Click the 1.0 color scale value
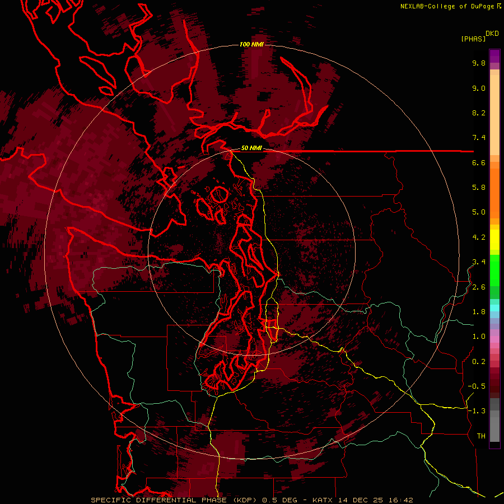Image resolution: width=504 pixels, height=504 pixels. (479, 337)
